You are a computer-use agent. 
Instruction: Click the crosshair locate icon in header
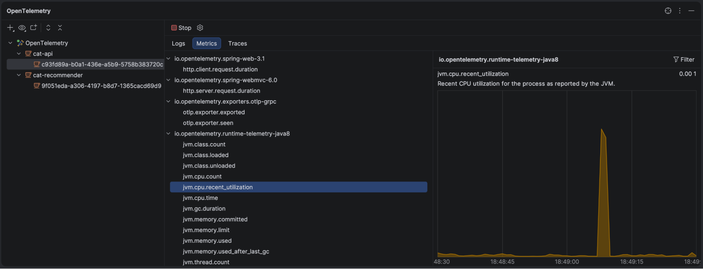(x=668, y=11)
